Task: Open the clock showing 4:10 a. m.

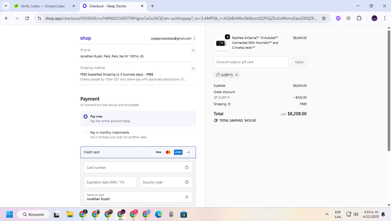Action: [371, 214]
